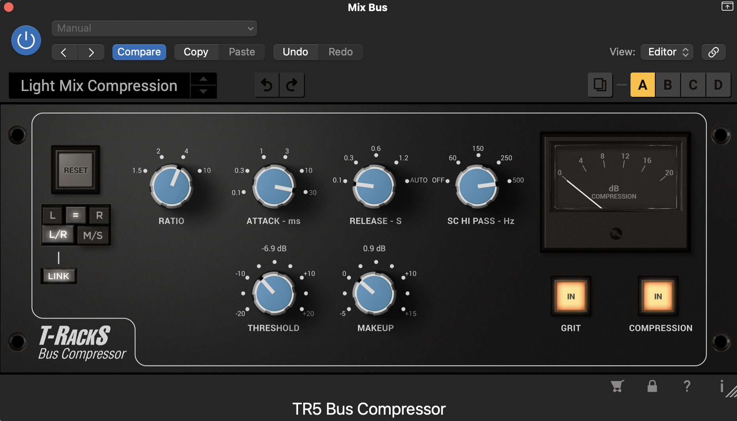The image size is (737, 421).
Task: Open the shopping cart store icon
Action: [617, 386]
